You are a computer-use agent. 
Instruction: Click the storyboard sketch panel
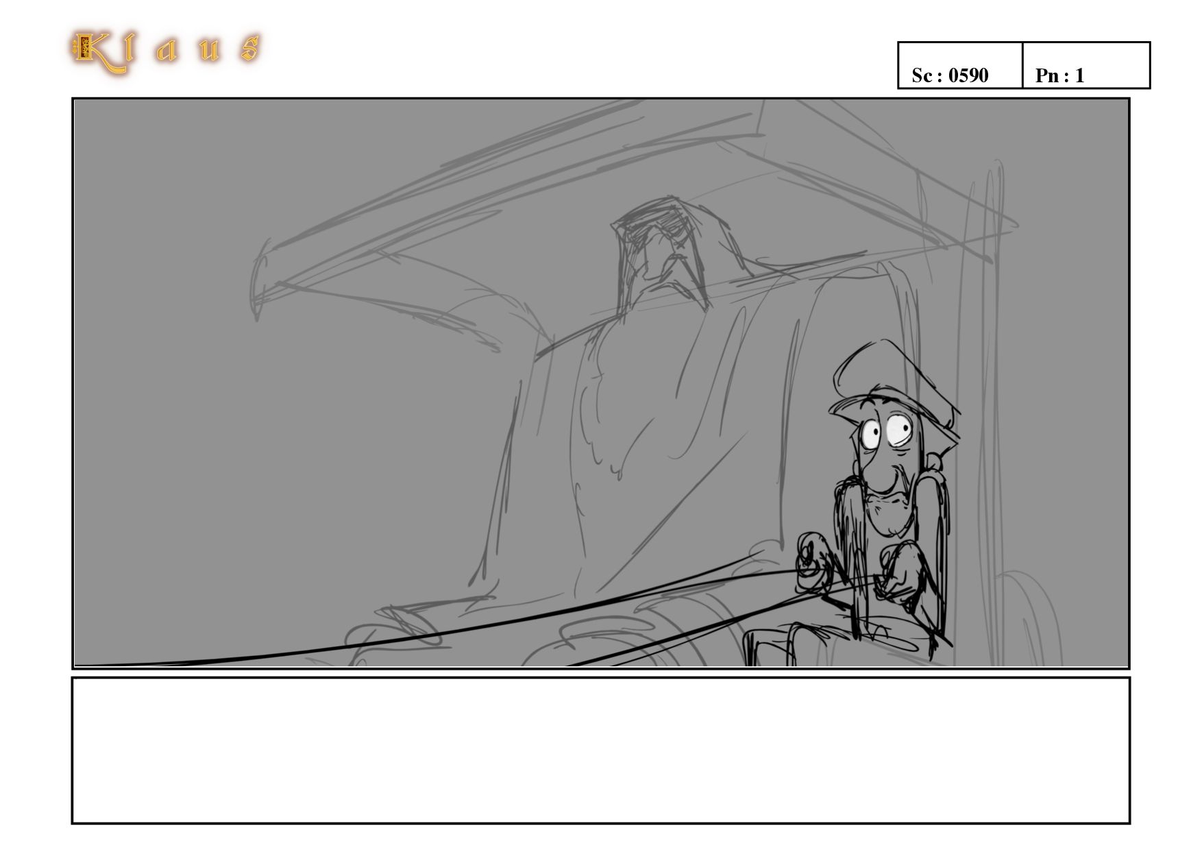tap(600, 383)
